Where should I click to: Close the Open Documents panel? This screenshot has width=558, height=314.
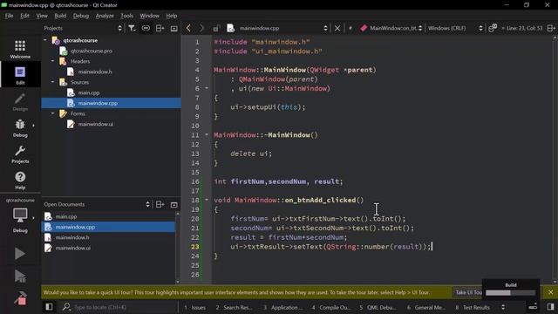click(x=174, y=205)
